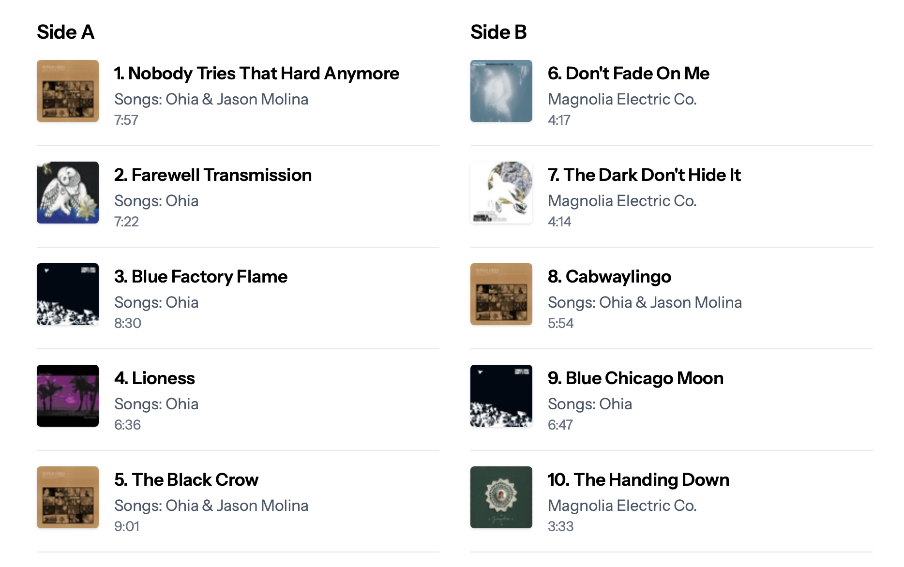Click the Lioness track title
Viewport: 904px width, 567px height.
point(154,378)
